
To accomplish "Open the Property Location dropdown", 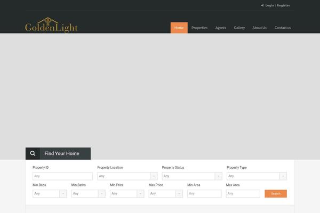I will pyautogui.click(x=127, y=176).
